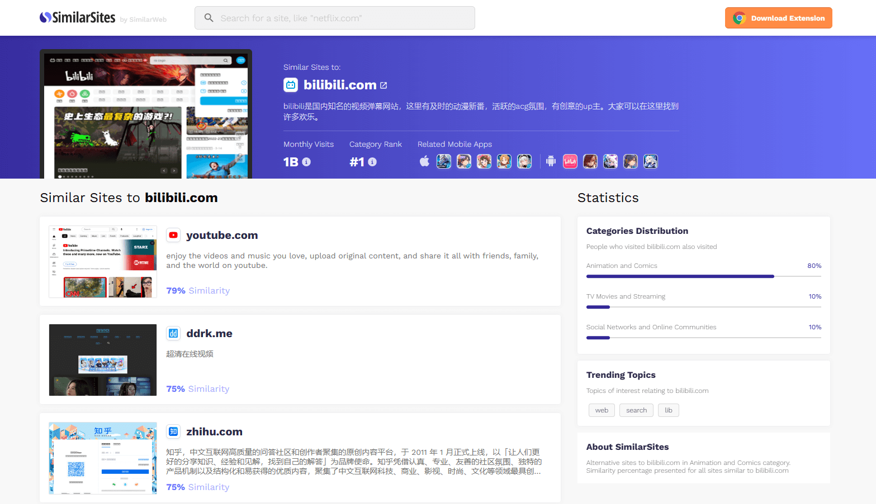
Task: Open the third Android related app icon
Action: coord(610,161)
